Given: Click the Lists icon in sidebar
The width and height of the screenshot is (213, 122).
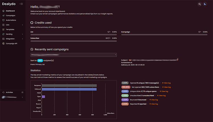Looking at the screenshot, I should click(3, 25).
